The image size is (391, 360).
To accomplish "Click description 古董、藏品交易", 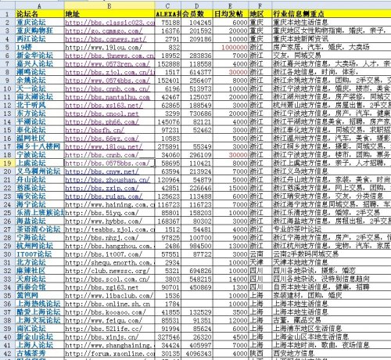I will point(297,320).
